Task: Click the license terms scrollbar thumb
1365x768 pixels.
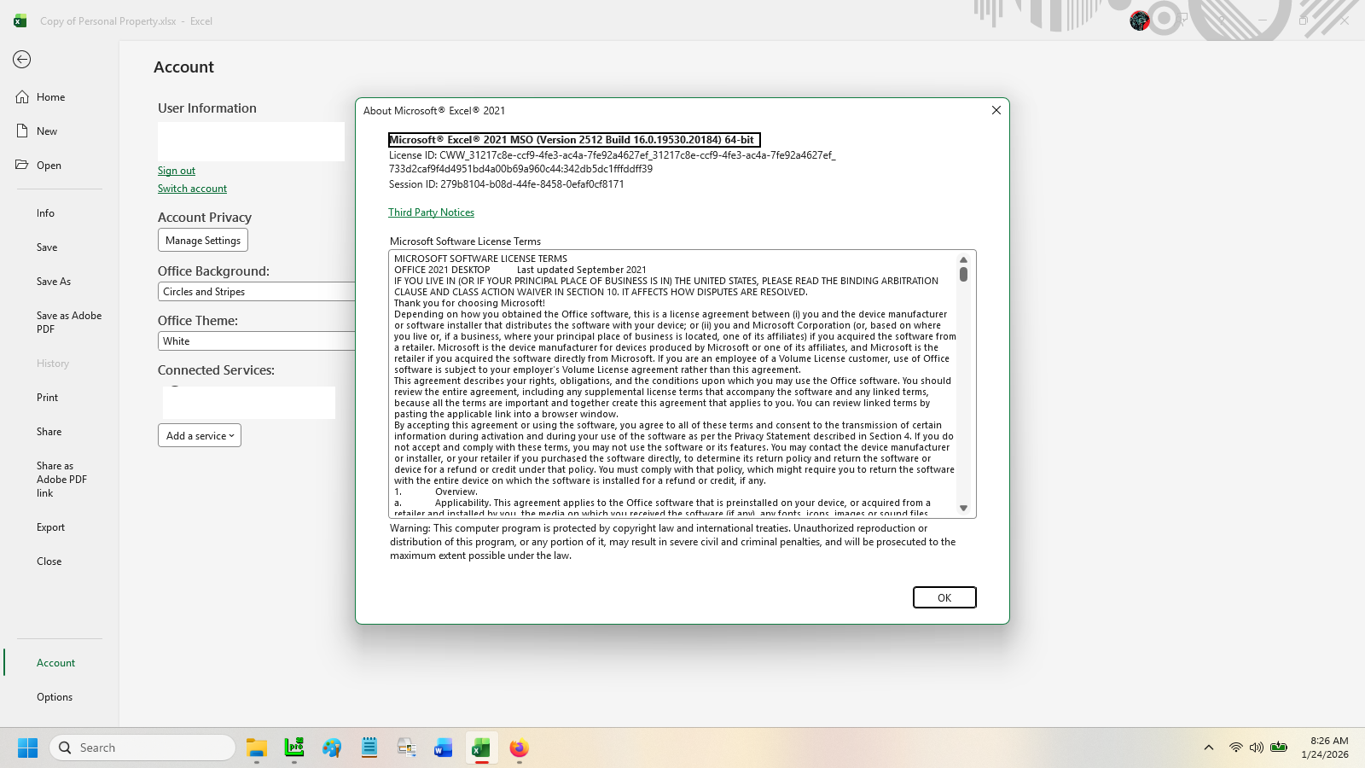Action: coord(963,274)
